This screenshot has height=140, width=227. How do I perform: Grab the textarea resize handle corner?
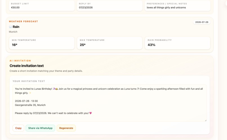206,120
